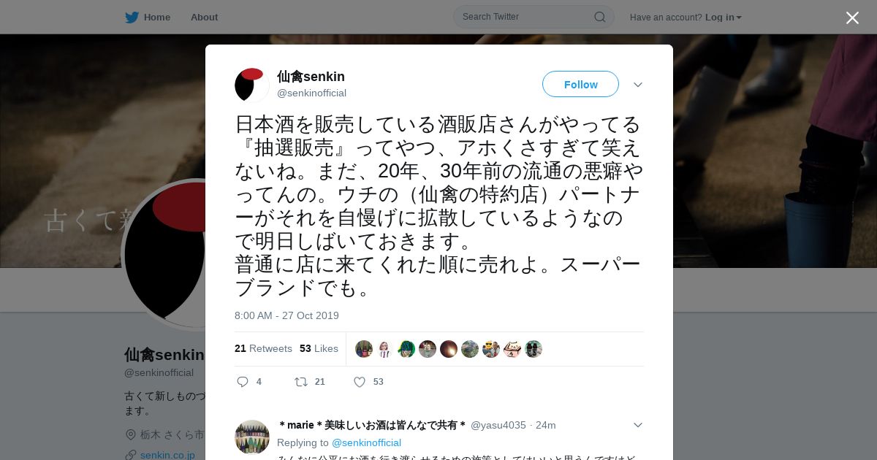Viewport: 877px width, 460px height.
Task: Follow the 仙禽senkin account
Action: tap(580, 85)
